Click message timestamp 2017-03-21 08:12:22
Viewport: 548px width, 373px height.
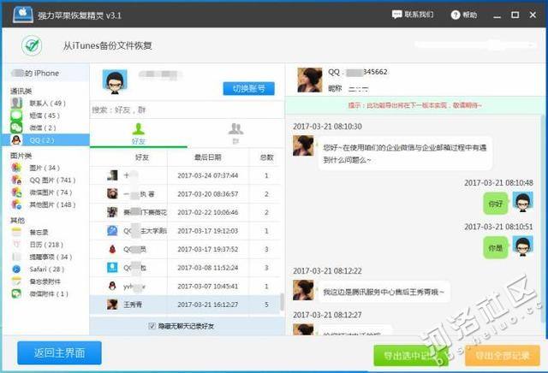coord(327,270)
